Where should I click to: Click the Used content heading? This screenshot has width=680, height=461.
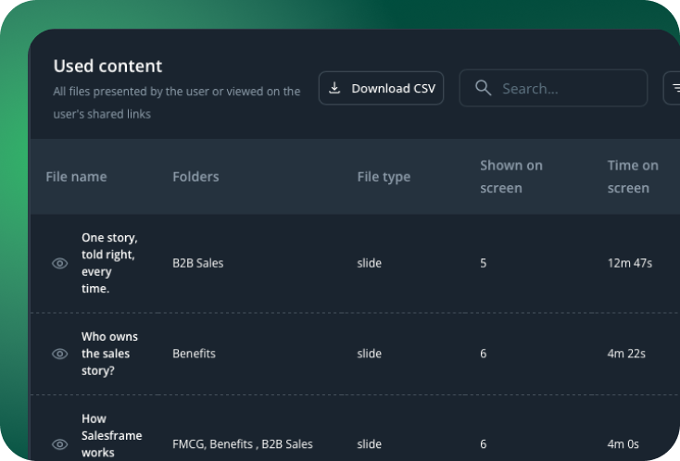click(x=107, y=66)
